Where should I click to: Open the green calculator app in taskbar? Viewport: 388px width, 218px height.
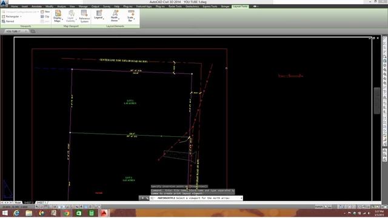point(92,213)
